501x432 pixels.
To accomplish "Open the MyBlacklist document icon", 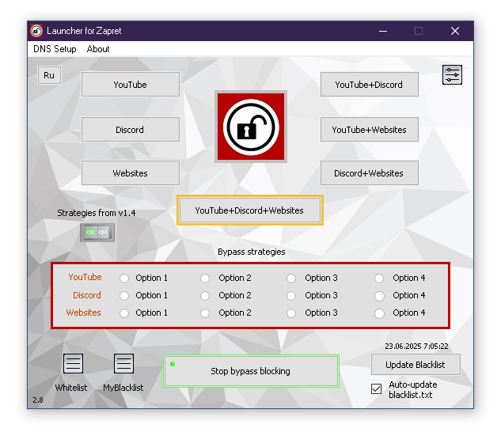I will (x=123, y=363).
